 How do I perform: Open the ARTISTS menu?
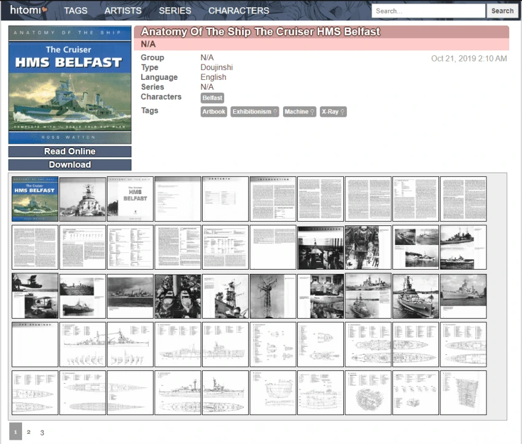[x=123, y=10]
